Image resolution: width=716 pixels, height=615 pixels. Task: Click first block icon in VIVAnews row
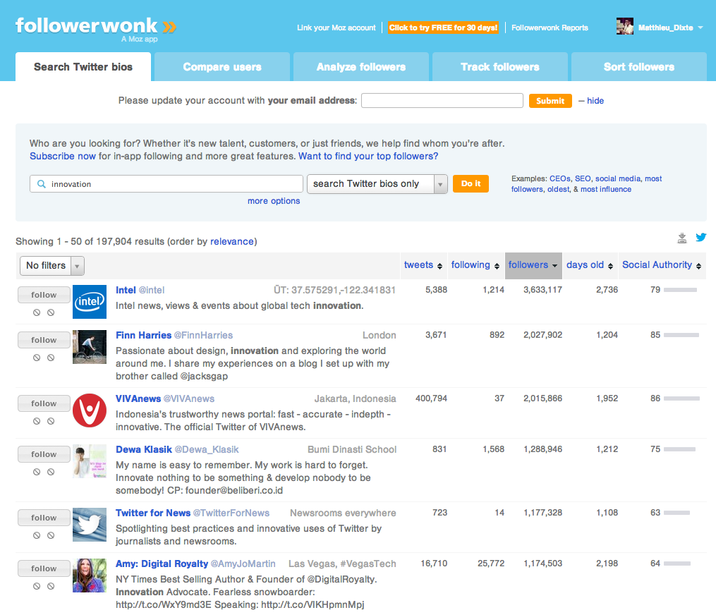click(x=37, y=421)
